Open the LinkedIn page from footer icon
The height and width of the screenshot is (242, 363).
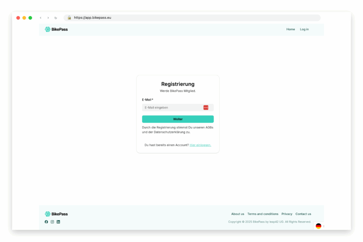(58, 222)
